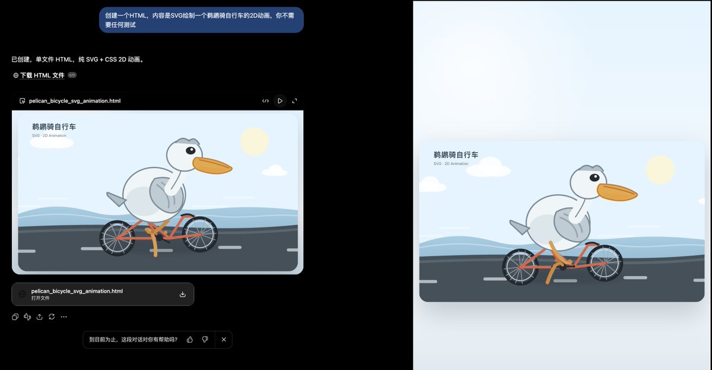Click the pelican_bicycle_svg_animation.html title in preview header
The image size is (712, 370).
tap(75, 101)
